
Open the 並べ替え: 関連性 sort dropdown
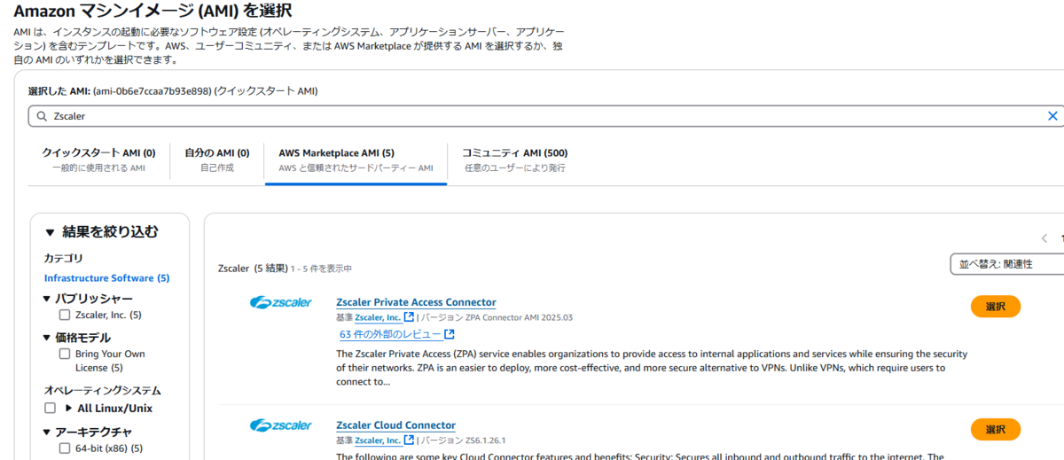click(x=1006, y=264)
